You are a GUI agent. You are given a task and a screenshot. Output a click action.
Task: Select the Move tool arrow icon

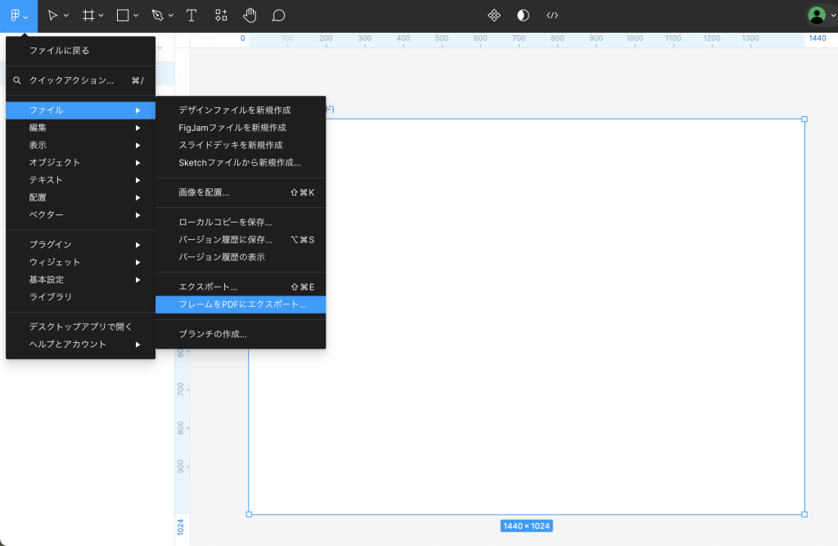53,16
